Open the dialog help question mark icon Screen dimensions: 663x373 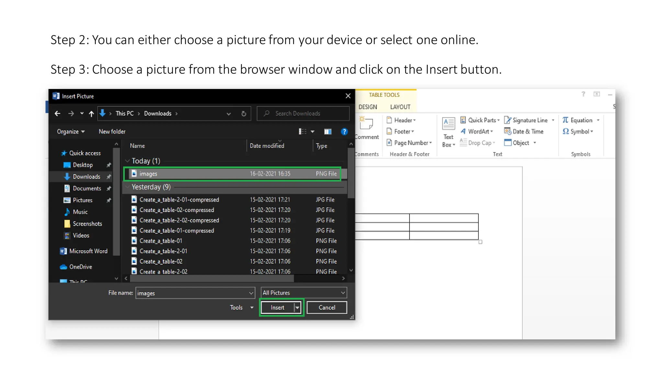click(x=344, y=131)
